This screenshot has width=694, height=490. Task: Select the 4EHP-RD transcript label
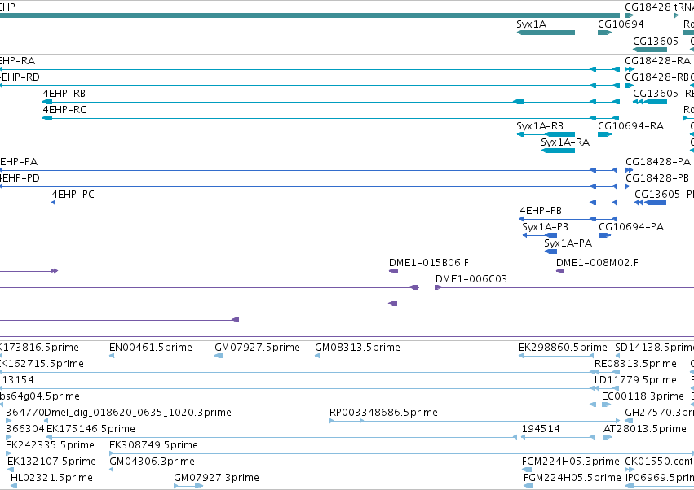coord(20,77)
